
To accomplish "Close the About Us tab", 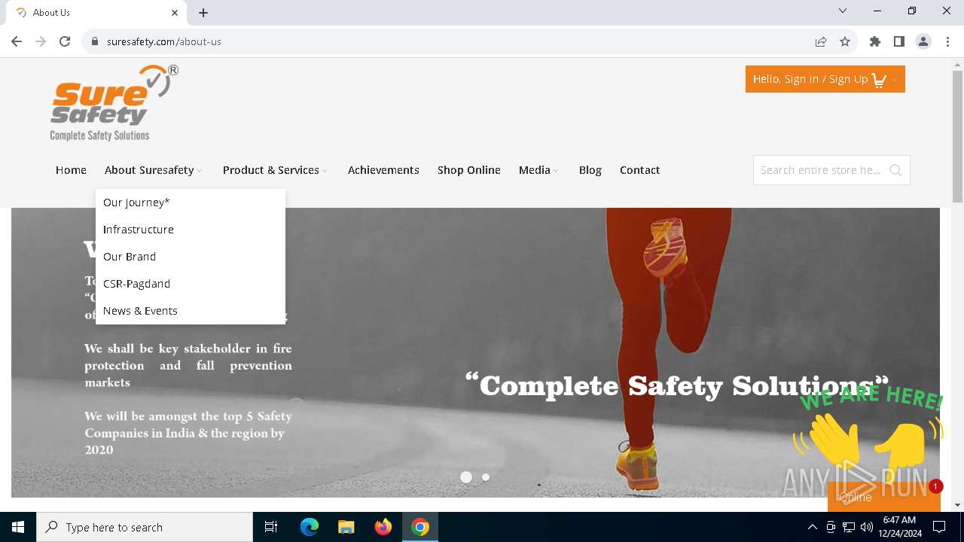I will tap(175, 13).
